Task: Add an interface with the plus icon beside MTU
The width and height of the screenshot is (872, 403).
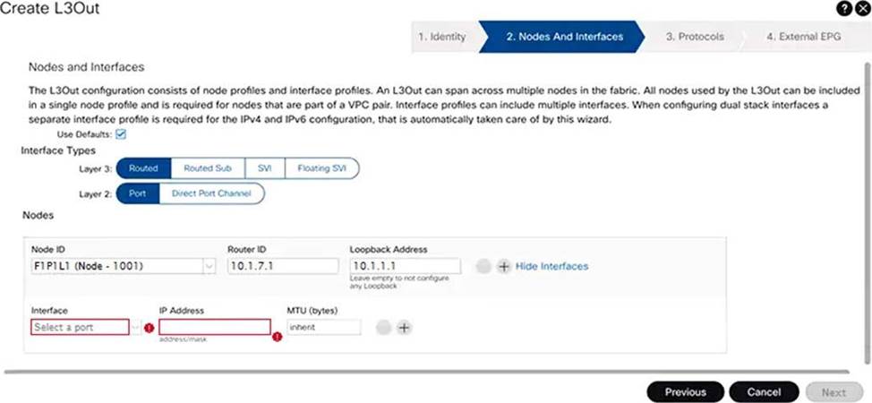Action: 404,328
